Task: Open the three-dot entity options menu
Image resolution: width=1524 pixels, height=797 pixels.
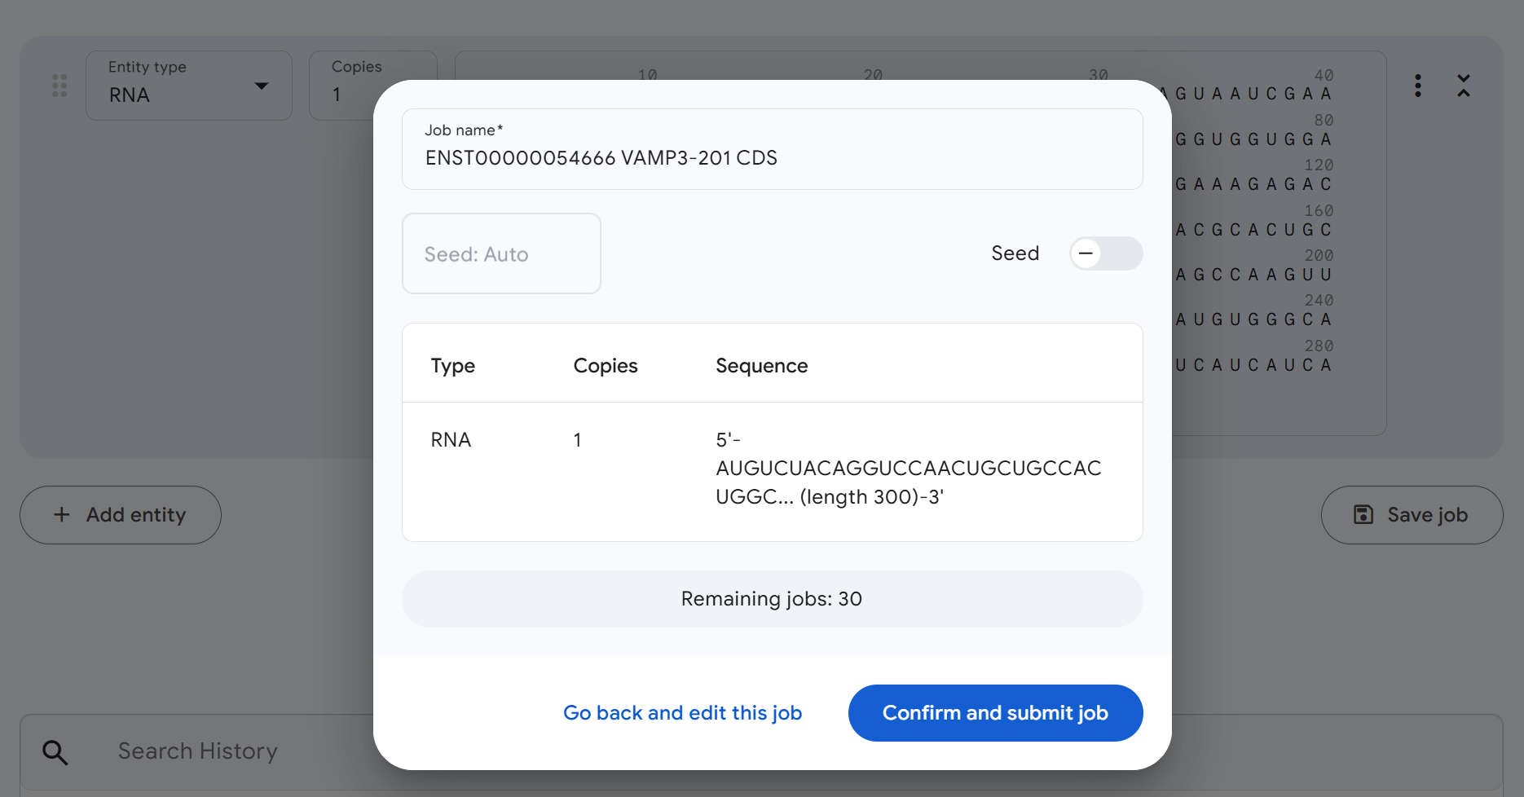Action: 1418,86
